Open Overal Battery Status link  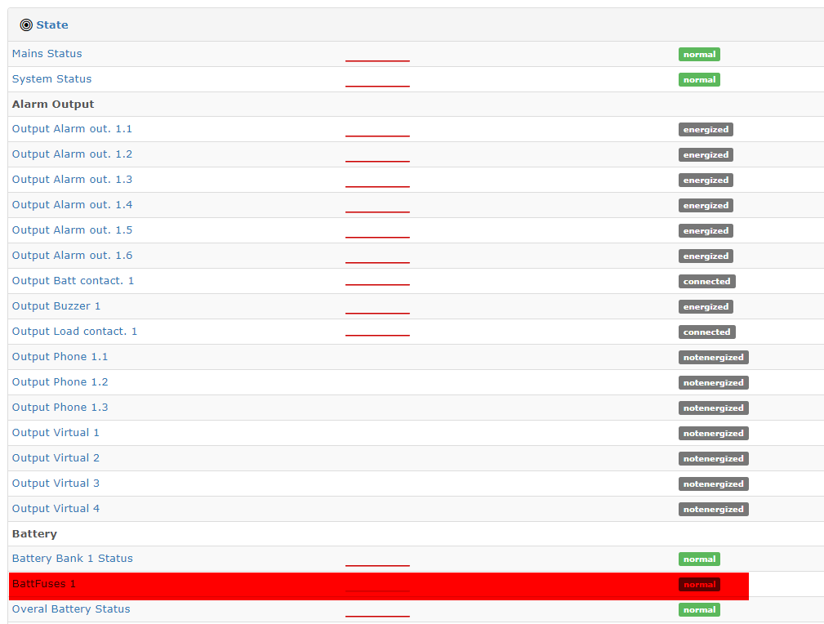coord(71,608)
